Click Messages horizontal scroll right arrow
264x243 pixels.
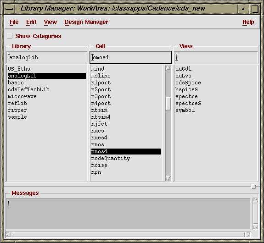tap(247, 234)
